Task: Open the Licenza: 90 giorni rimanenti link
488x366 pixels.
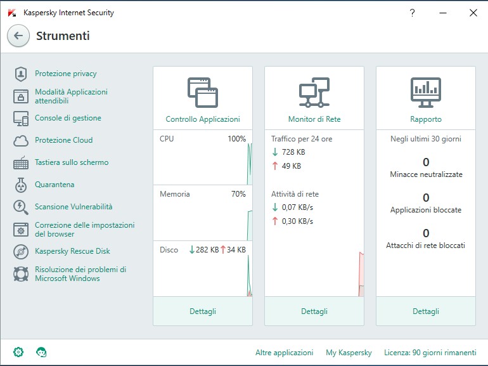Action: 430,353
